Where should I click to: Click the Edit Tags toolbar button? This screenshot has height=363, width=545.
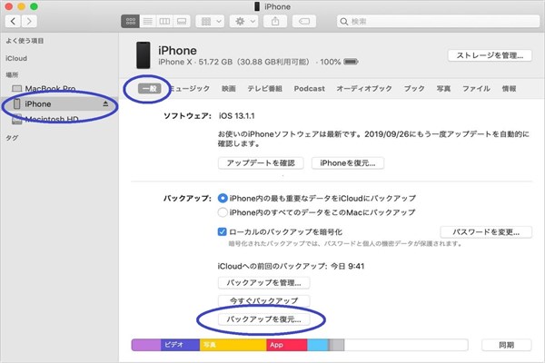click(304, 22)
